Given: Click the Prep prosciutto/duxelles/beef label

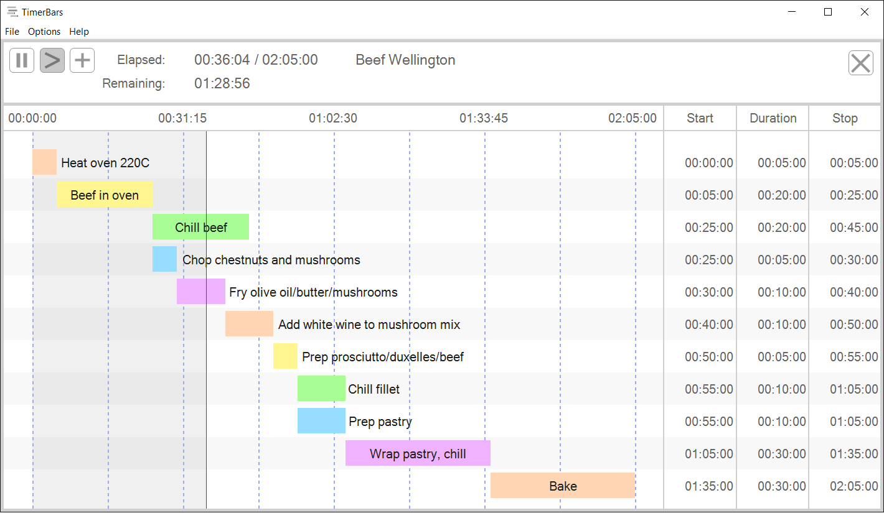Looking at the screenshot, I should (383, 357).
